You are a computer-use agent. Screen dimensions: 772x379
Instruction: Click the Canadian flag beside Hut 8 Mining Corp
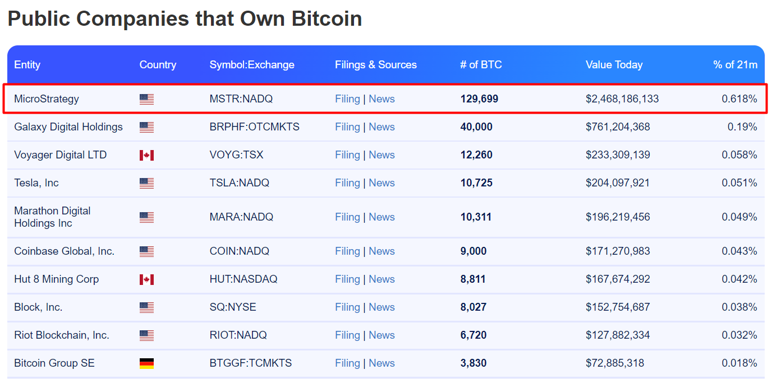coord(146,280)
